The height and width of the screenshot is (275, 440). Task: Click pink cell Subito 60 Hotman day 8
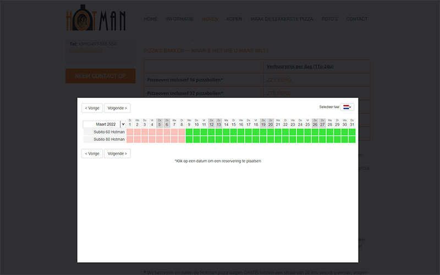(182, 132)
